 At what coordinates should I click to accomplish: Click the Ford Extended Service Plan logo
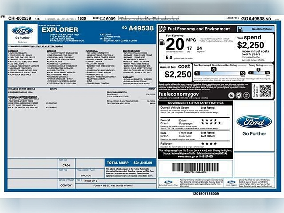pyautogui.click(x=168, y=183)
